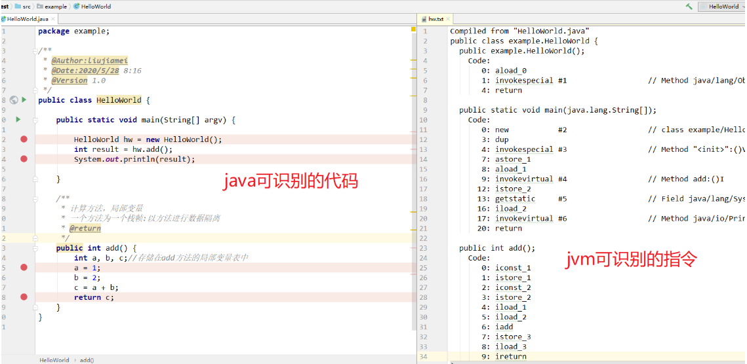Click the 'int result = hw.add();' line

123,149
